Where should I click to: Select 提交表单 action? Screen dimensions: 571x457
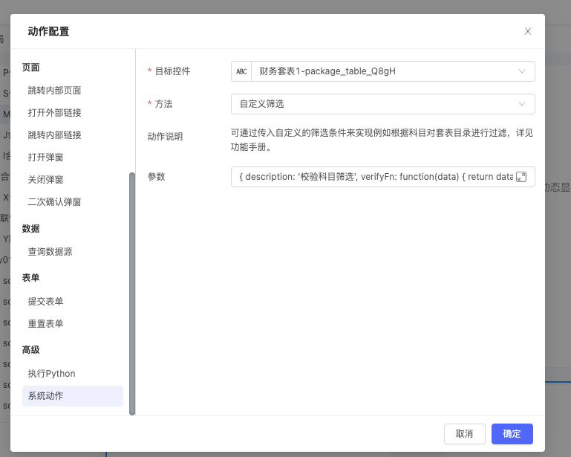46,302
